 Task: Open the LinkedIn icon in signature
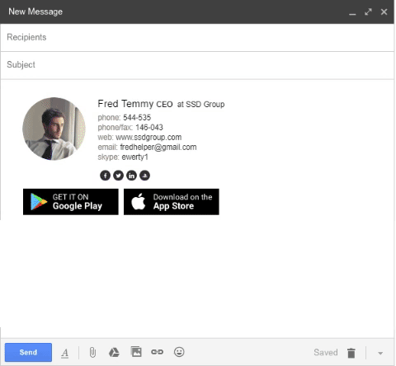pyautogui.click(x=131, y=176)
